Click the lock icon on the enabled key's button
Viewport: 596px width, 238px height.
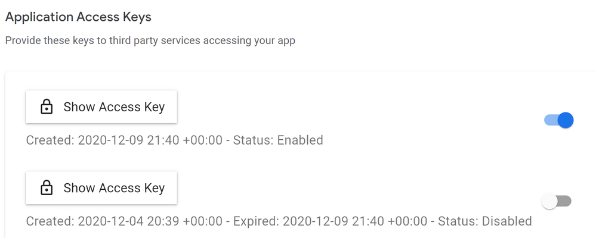coord(47,107)
